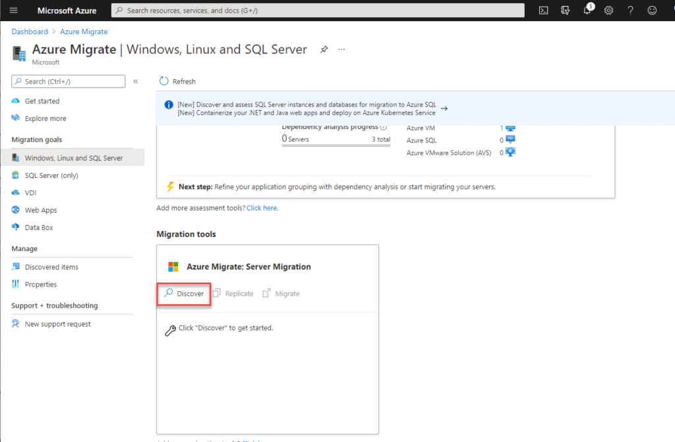This screenshot has height=442, width=675.
Task: Open portal settings gear
Action: (609, 11)
